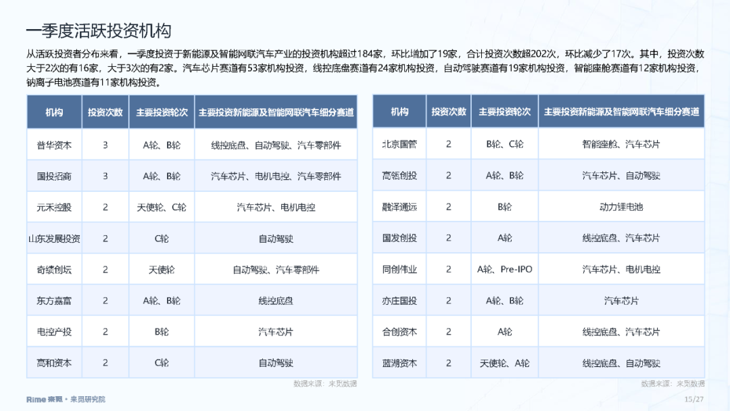
Task: Click the 普华资本 cell
Action: tap(54, 145)
